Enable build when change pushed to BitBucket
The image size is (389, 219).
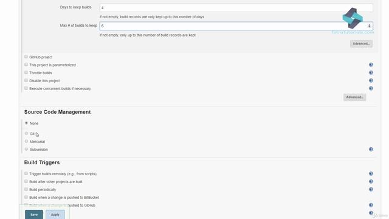tap(26, 197)
